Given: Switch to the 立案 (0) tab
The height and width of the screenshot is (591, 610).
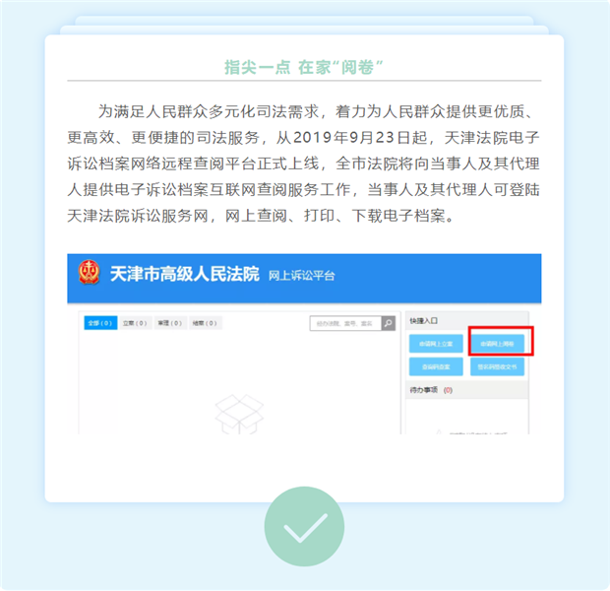Looking at the screenshot, I should pyautogui.click(x=135, y=323).
